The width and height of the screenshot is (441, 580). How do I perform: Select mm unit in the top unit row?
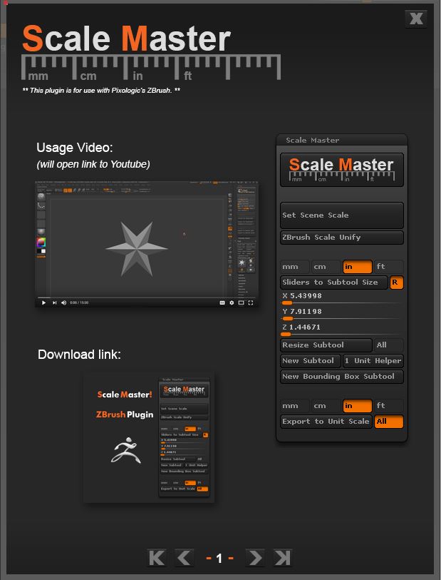coord(295,267)
